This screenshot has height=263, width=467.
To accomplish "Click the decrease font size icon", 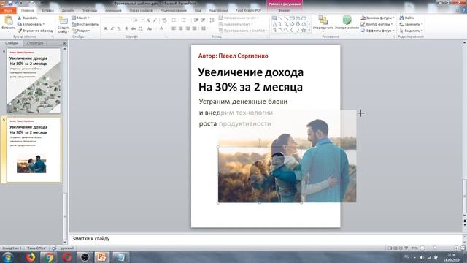I will pyautogui.click(x=155, y=20).
